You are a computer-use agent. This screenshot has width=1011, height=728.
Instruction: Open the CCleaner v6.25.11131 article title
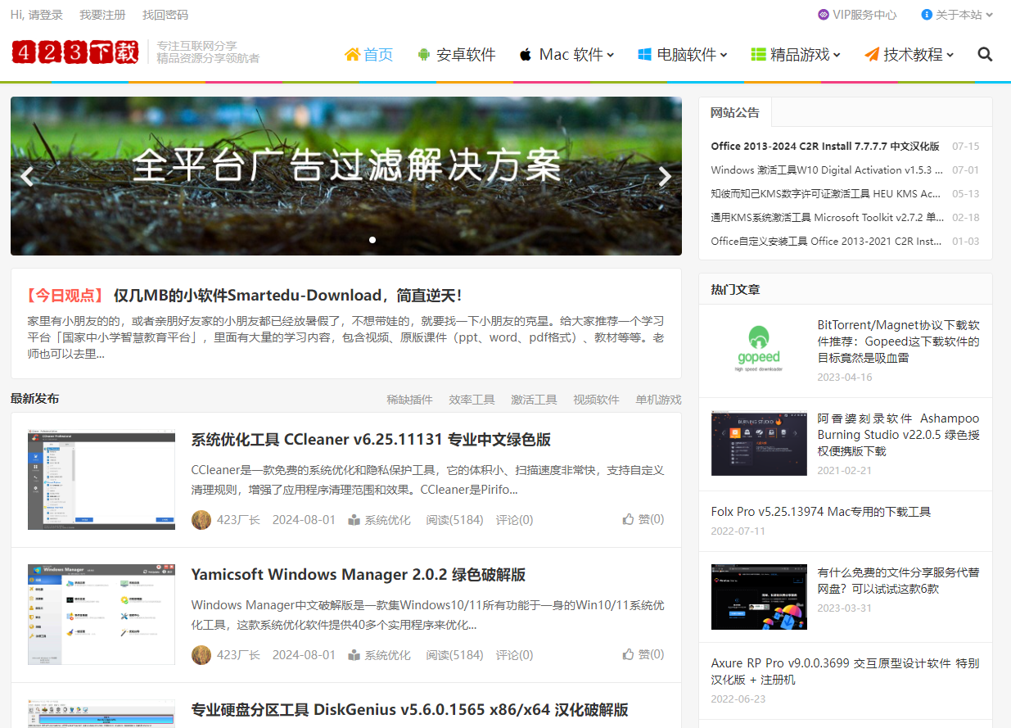371,440
